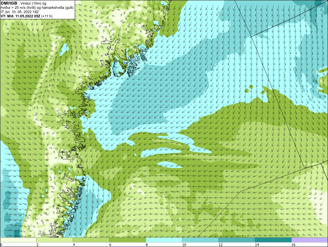Click the DMI/IGB title text

[9, 3]
